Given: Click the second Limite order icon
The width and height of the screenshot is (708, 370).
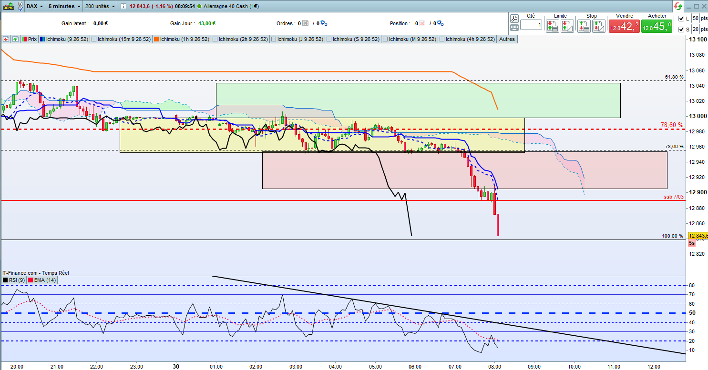Looking at the screenshot, I should pyautogui.click(x=567, y=26).
